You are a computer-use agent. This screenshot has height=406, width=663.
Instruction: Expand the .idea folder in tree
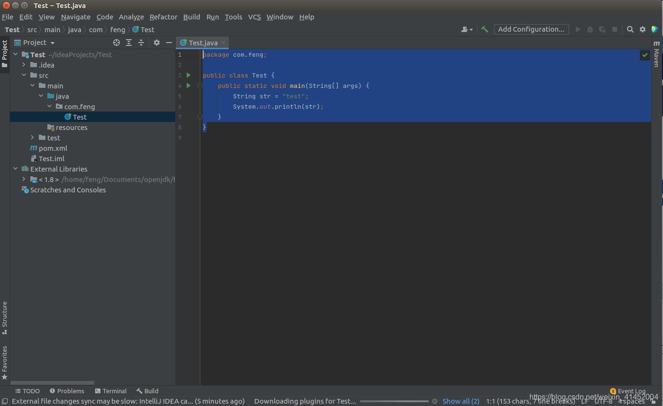click(24, 65)
